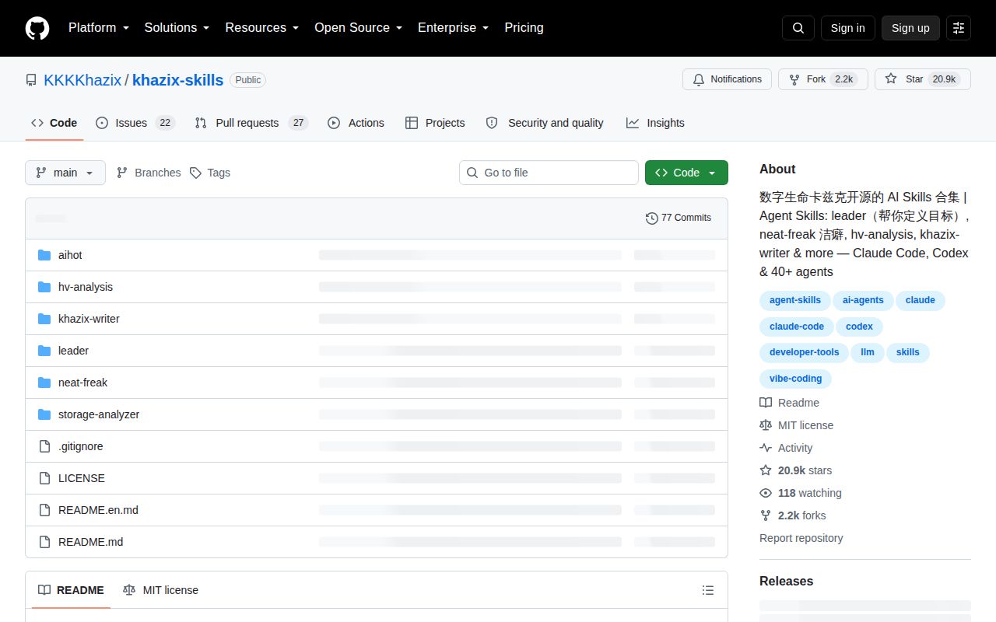
Task: Open the KKKKhazix owner link
Action: click(x=82, y=80)
